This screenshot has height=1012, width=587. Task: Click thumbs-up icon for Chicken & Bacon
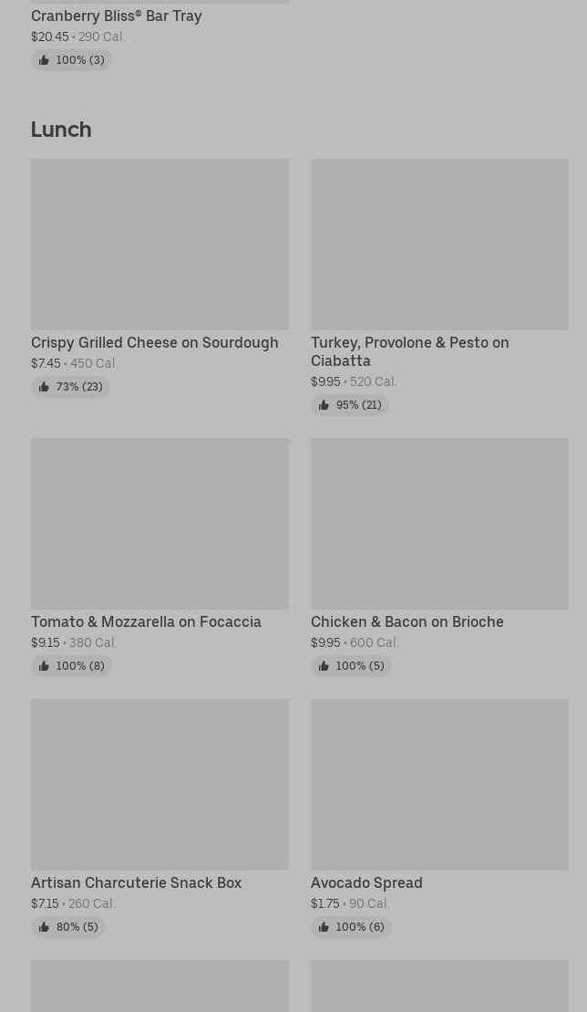(324, 666)
